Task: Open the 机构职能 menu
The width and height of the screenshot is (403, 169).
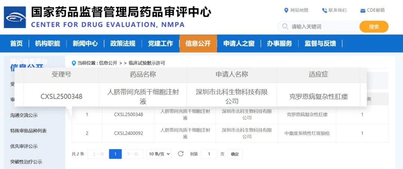Action: (47, 43)
